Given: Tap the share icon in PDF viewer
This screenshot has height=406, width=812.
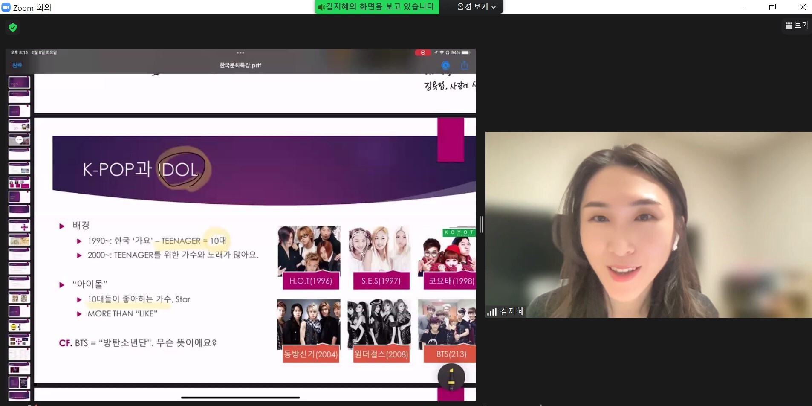Looking at the screenshot, I should click(x=464, y=65).
